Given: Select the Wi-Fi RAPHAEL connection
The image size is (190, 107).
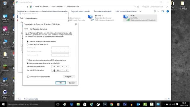Looking at the screenshot, I should (140, 18).
